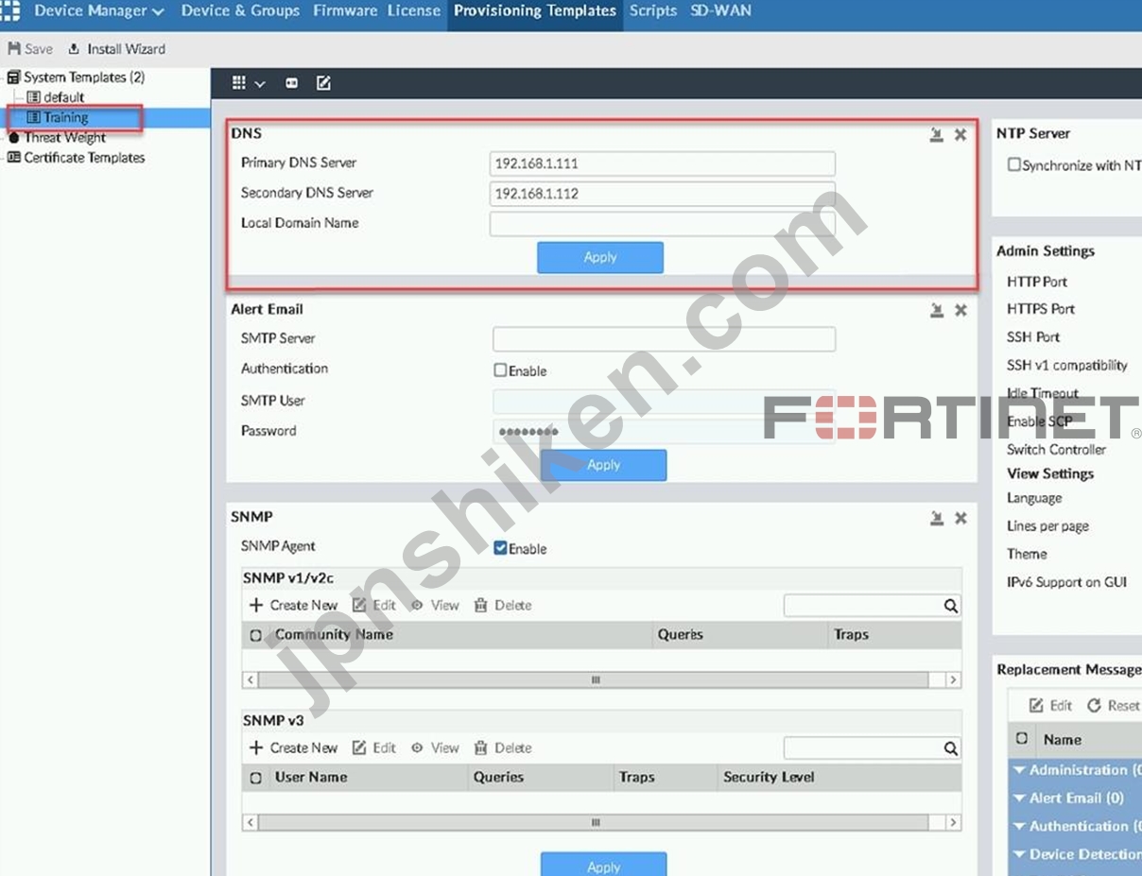The height and width of the screenshot is (876, 1142).
Task: Switch to Device & Groups tab
Action: [240, 11]
